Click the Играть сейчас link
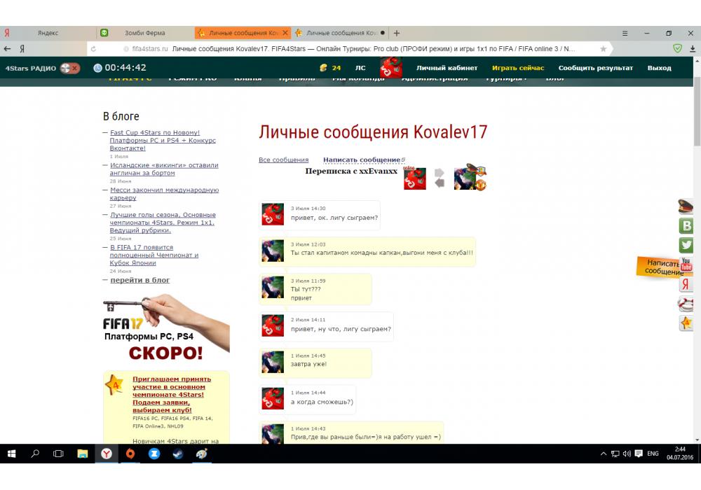The image size is (701, 490). click(517, 68)
